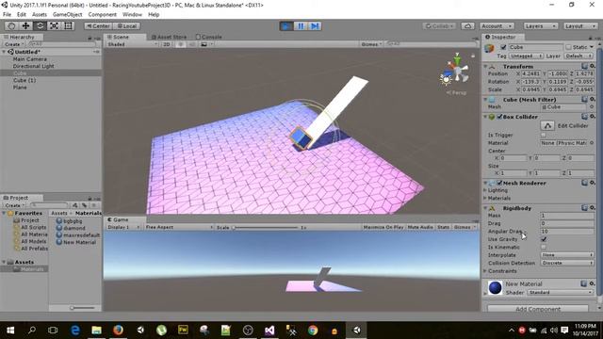Viewport: 603px width, 339px height.
Task: Open Box Collider help book icon
Action: pyautogui.click(x=584, y=117)
